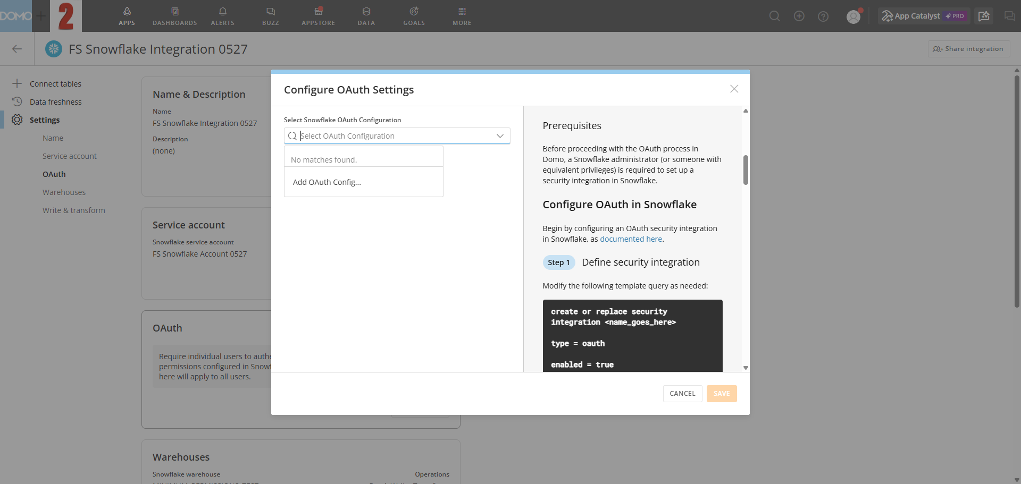
Task: Open the 'documented here' link
Action: 631,239
